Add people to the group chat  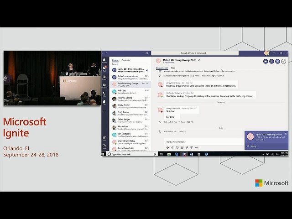click(x=283, y=61)
